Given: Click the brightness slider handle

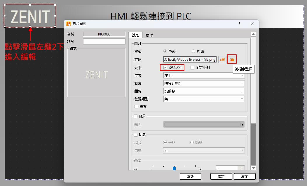Looking at the screenshot, I should coord(174,169).
